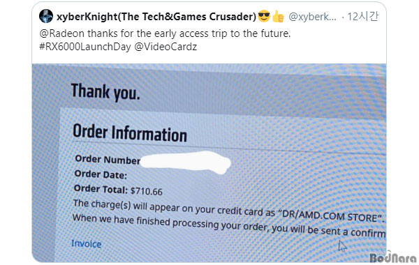The width and height of the screenshot is (419, 265).
Task: Click the 'Thank you.' heading in the photo
Action: click(105, 92)
